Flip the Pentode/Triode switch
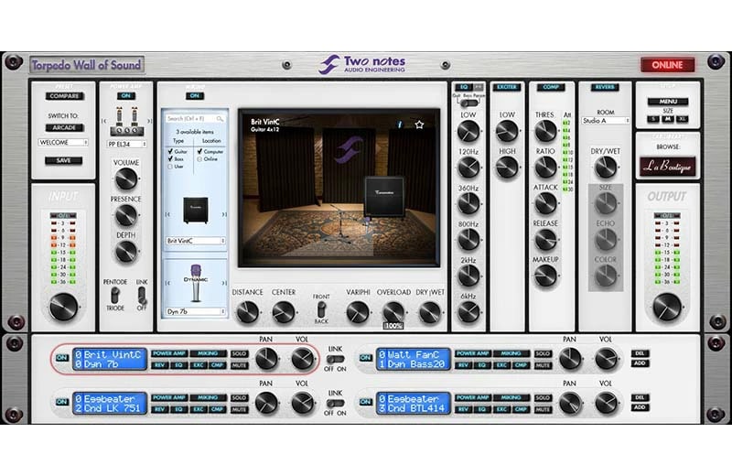This screenshot has width=732, height=476. click(x=114, y=295)
